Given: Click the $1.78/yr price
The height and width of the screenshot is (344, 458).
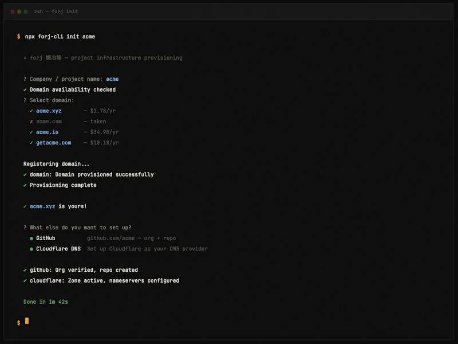Looking at the screenshot, I should 103,111.
